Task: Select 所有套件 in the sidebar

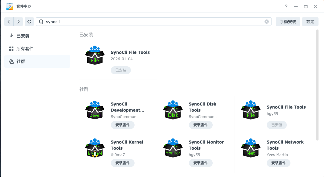Action: point(25,49)
